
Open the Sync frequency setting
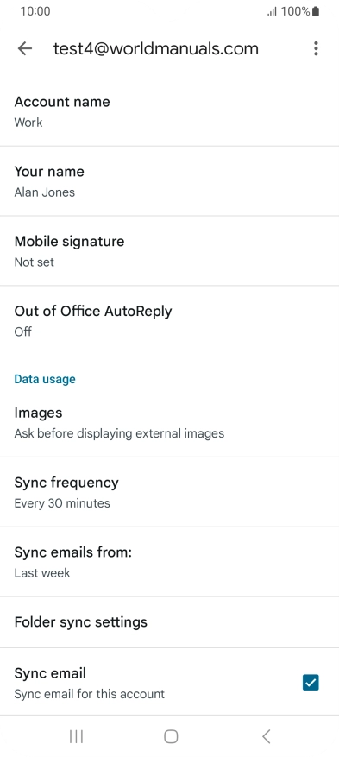point(169,492)
